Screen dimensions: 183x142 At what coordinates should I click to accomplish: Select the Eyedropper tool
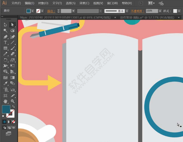(x=5, y=83)
